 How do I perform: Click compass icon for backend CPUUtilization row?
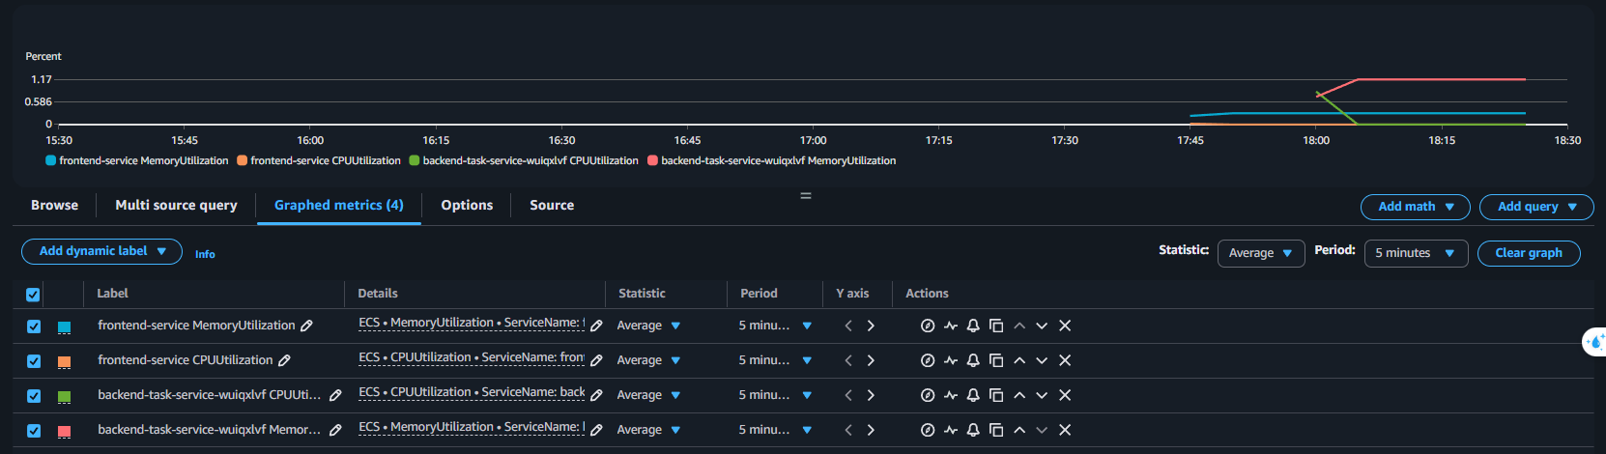pos(928,395)
